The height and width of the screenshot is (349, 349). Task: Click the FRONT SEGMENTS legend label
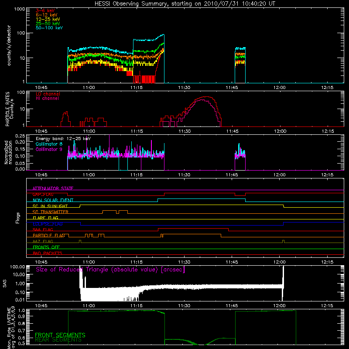pos(60,335)
